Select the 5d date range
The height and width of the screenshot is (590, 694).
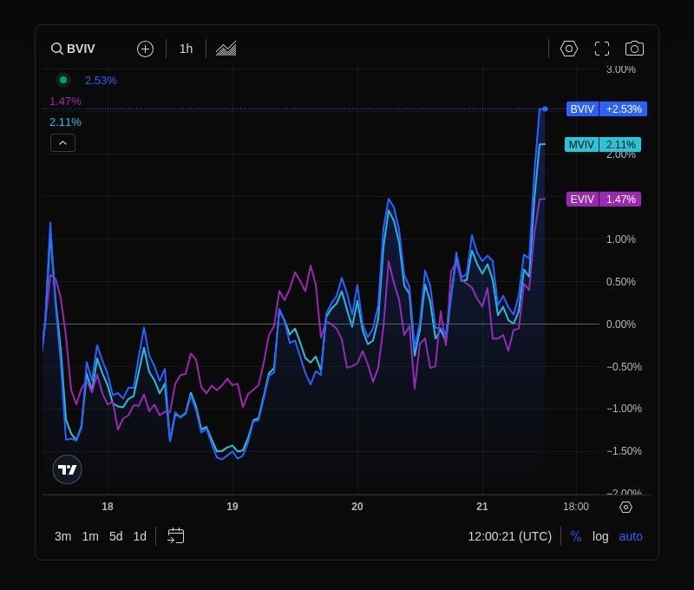point(116,536)
